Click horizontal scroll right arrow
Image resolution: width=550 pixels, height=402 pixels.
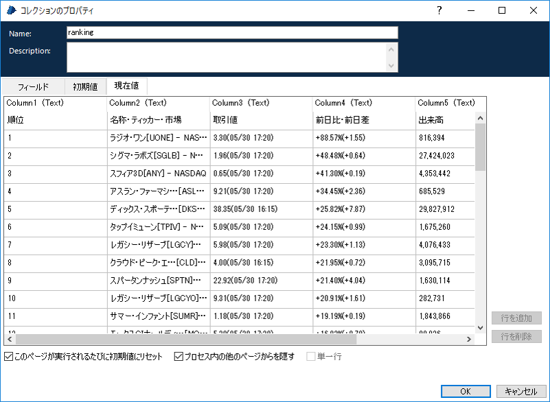[468, 339]
